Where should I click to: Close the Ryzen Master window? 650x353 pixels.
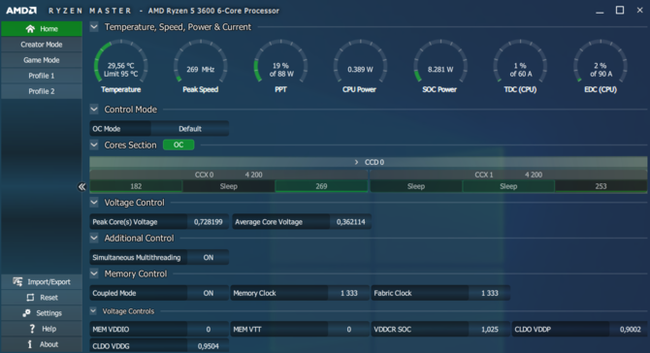click(639, 11)
